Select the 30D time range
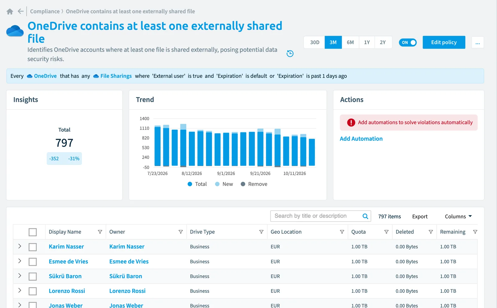 pos(315,43)
